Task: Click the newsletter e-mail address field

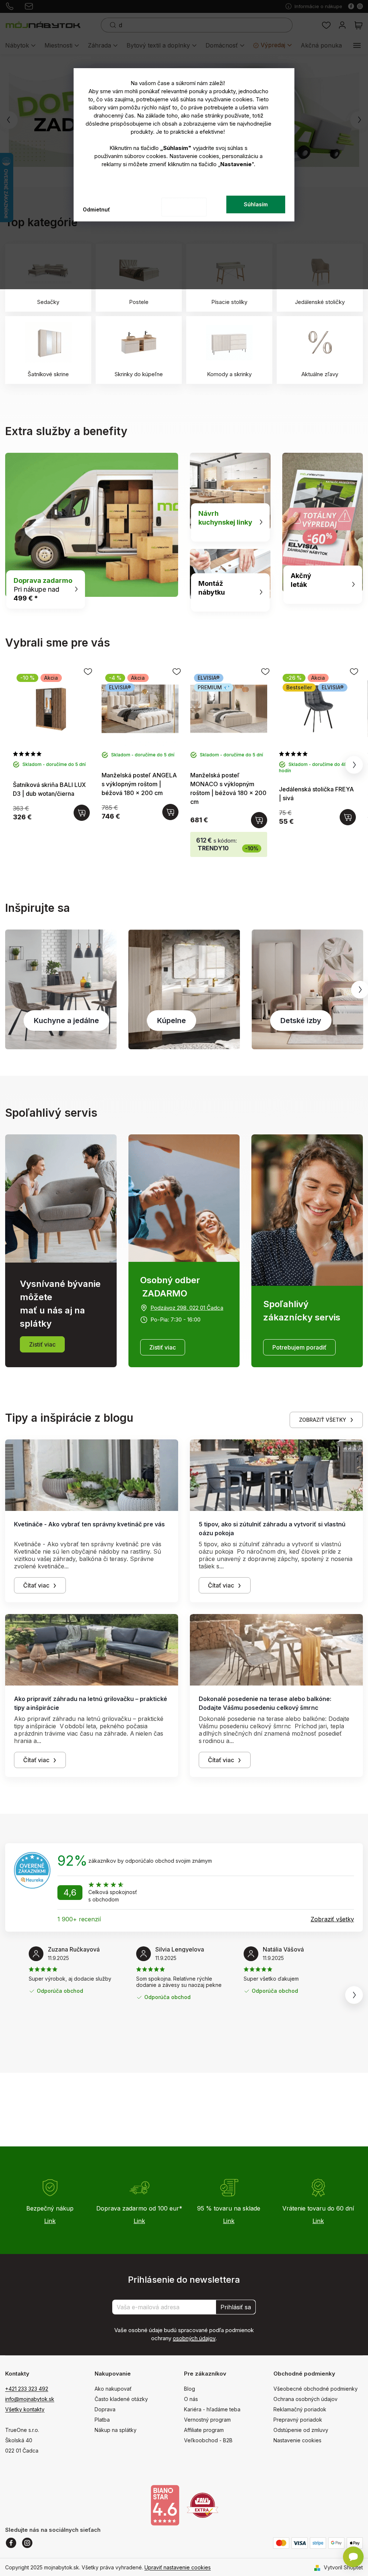Action: tap(164, 2307)
